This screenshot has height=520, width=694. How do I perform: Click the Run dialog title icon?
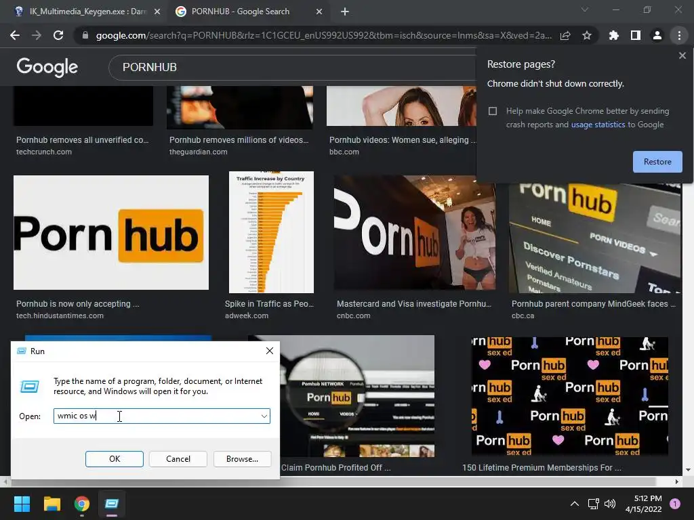pyautogui.click(x=21, y=351)
